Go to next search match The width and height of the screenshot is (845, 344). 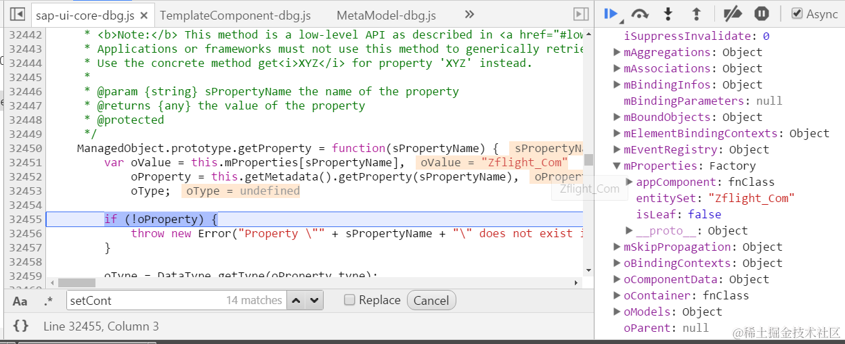pos(313,300)
